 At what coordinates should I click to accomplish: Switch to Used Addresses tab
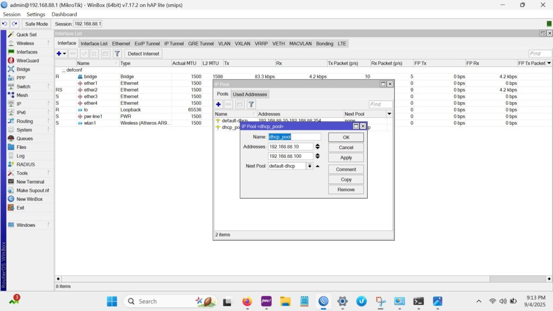coord(249,94)
